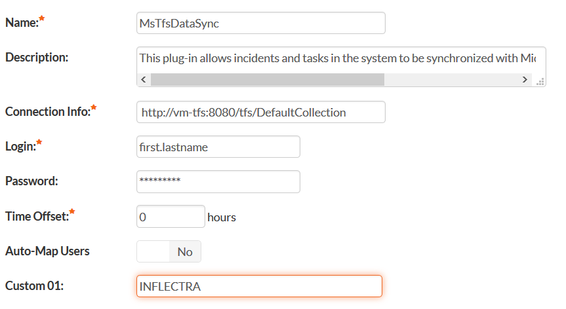Click the "Description:" label text
566x309 pixels.
(x=37, y=57)
